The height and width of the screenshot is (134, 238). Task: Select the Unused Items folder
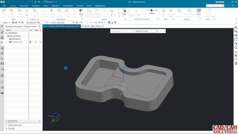tap(14, 36)
